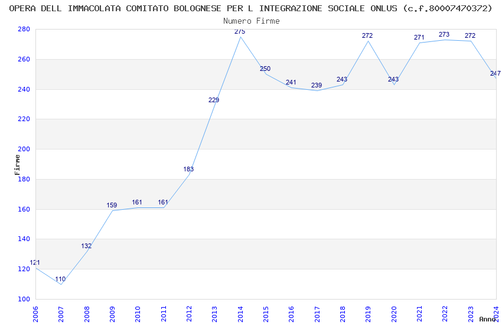Image resolution: width=502 pixels, height=325 pixels.
Task: Select the 'Numero Firme' subtitle
Action: point(252,21)
